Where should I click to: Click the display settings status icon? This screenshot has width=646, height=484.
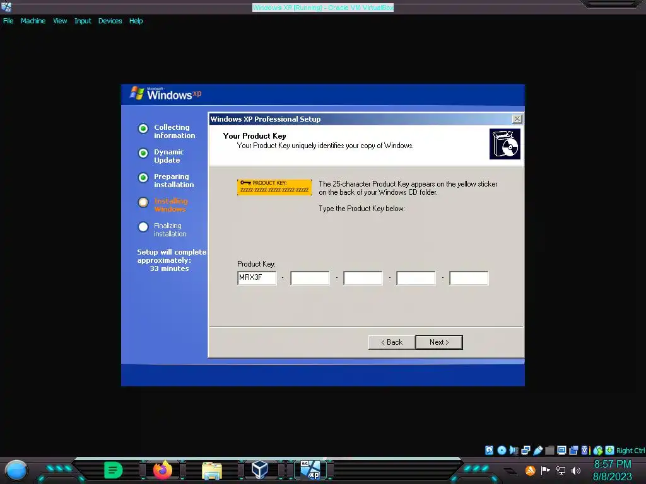561,450
